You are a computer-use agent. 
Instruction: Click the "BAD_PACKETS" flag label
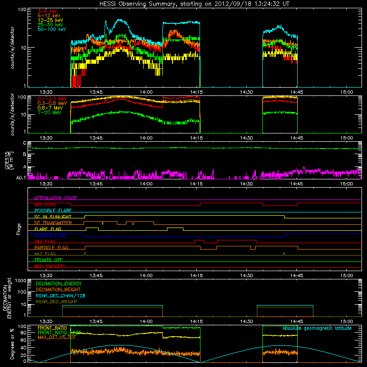(x=50, y=266)
